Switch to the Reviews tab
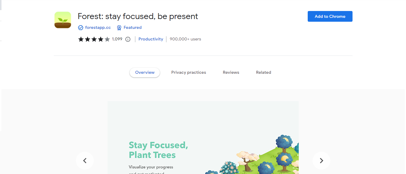Image resolution: width=406 pixels, height=174 pixels. click(x=231, y=72)
